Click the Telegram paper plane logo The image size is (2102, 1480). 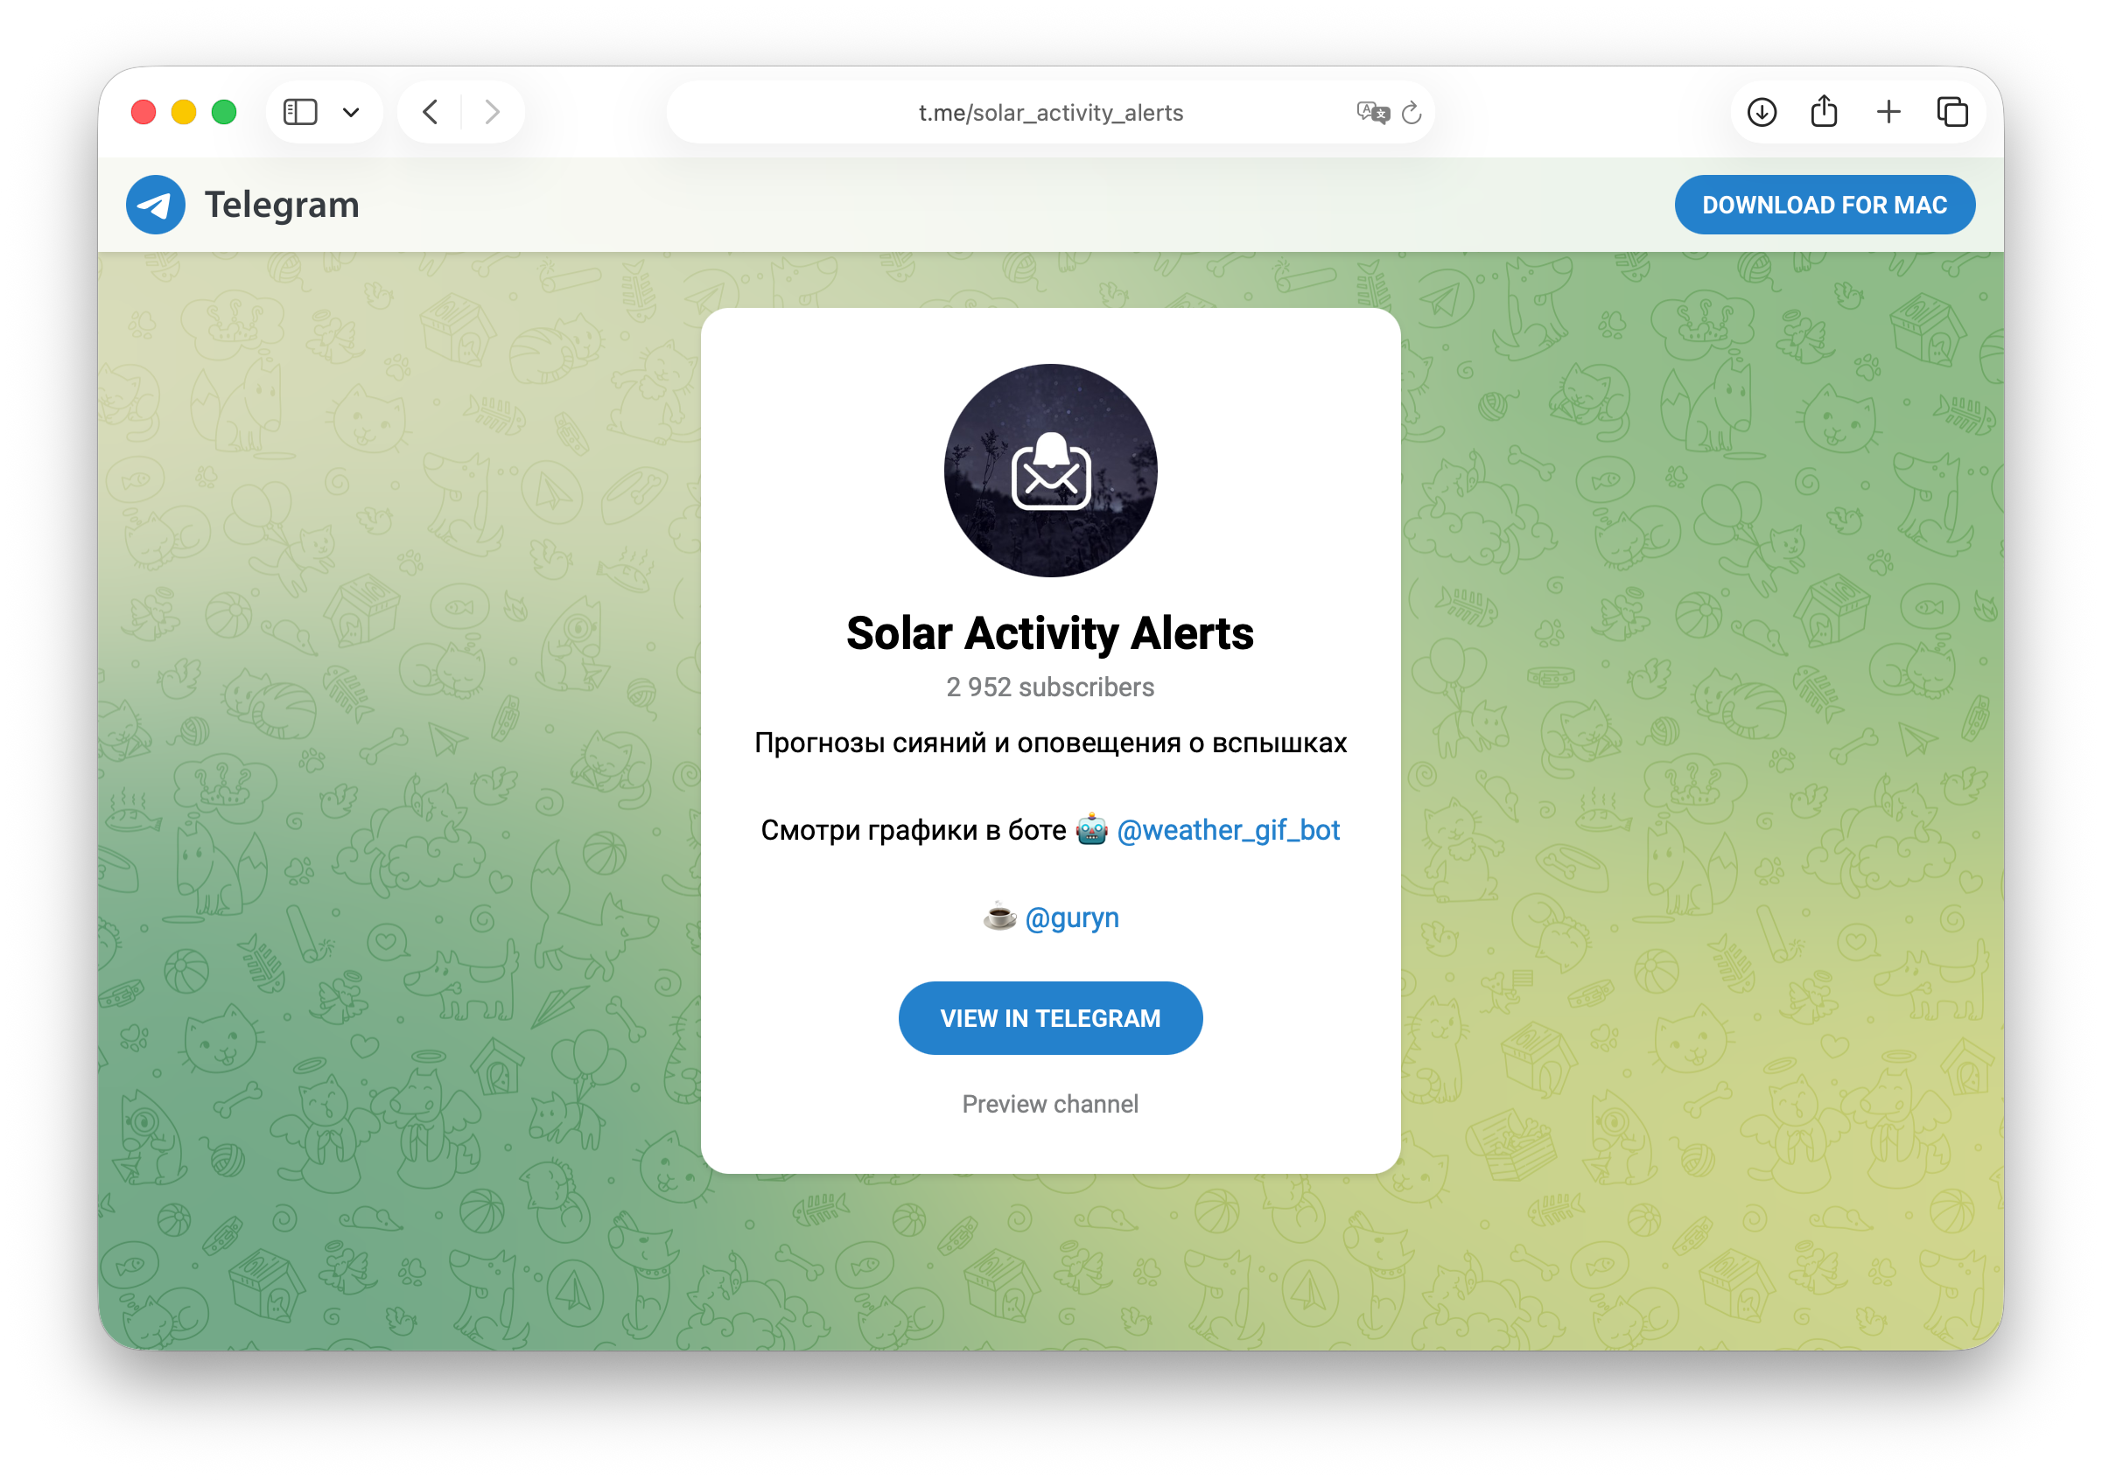pos(155,205)
